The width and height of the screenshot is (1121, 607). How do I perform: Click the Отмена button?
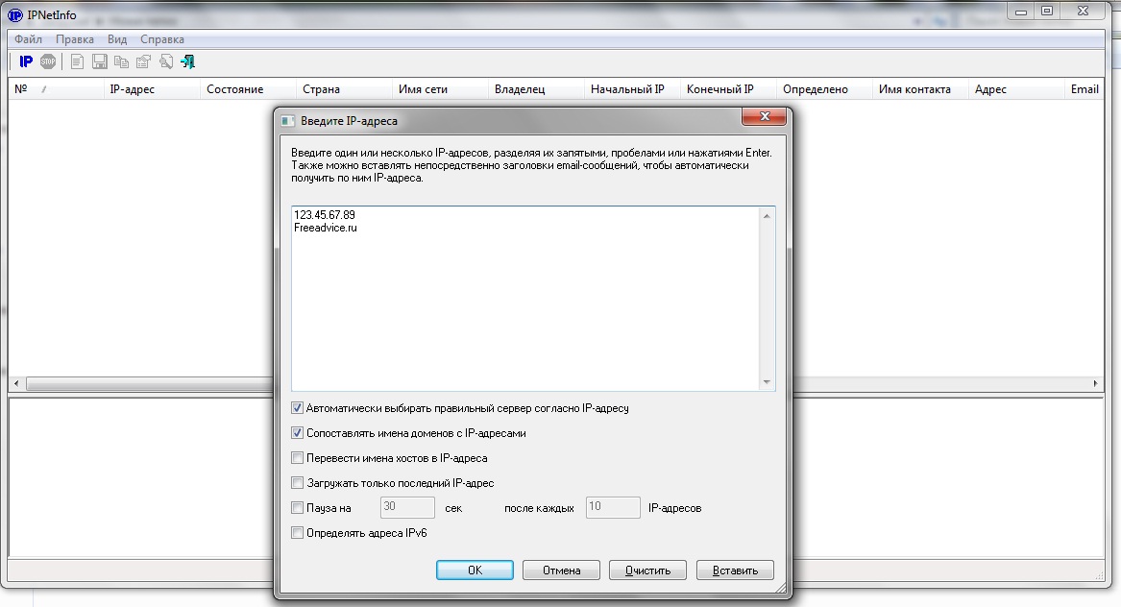561,570
